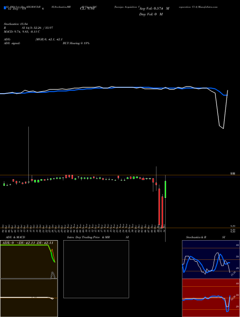Screen dimensions: 240x317
Task: Open the dark blue Stochastics chart panel
Action: [x=211, y=259]
